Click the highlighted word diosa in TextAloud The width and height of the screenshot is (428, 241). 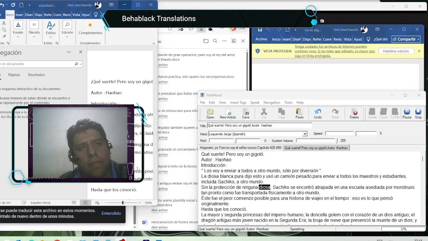[x=264, y=187]
